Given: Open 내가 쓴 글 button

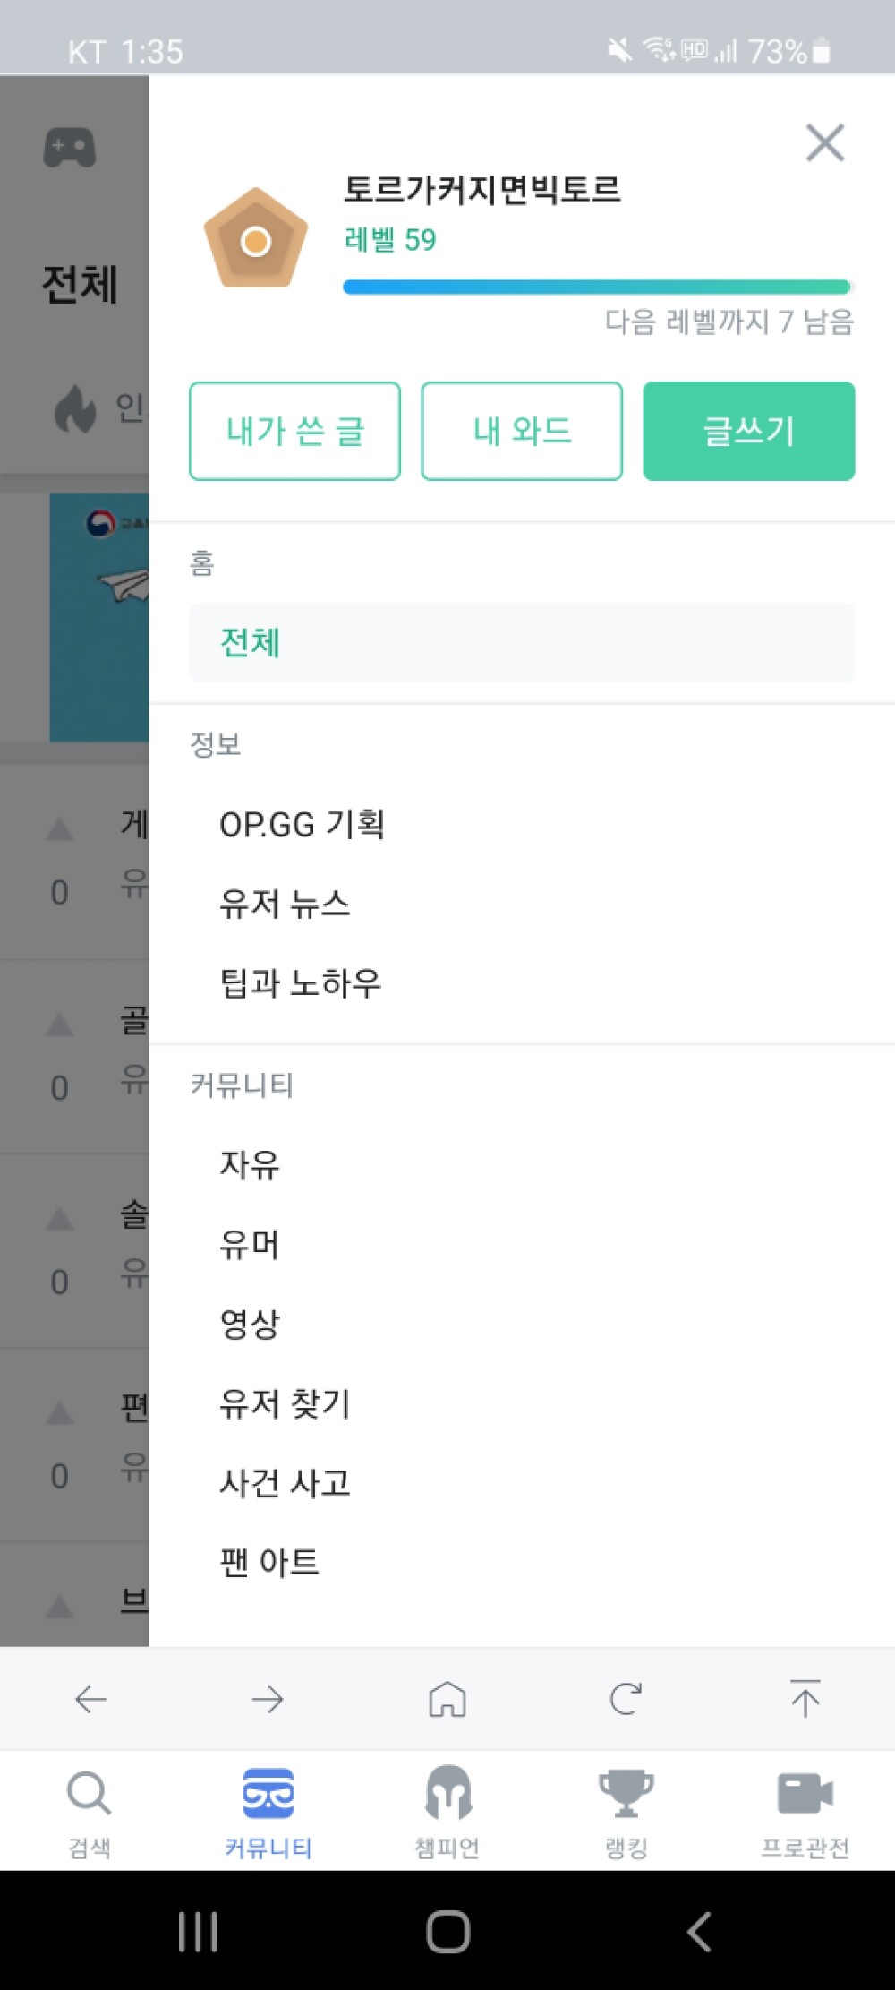Looking at the screenshot, I should click(x=294, y=431).
